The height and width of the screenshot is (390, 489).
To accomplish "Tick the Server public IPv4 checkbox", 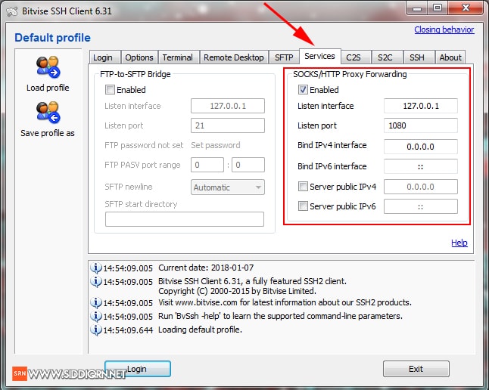I will pyautogui.click(x=303, y=187).
